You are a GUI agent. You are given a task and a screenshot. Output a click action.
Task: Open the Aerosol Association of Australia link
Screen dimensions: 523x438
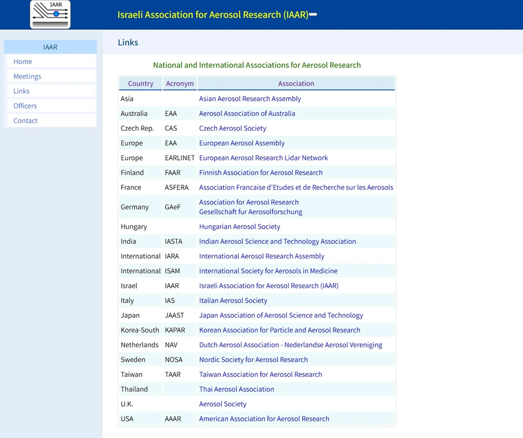click(x=247, y=114)
